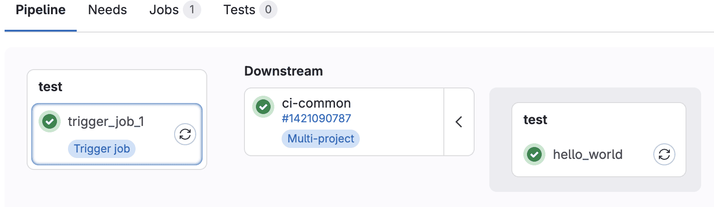714x207 pixels.
Task: Retry the hello_world job
Action: click(x=664, y=154)
